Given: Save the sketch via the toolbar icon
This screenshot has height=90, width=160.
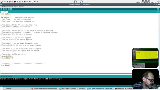Looking at the screenshot, I should point(11,9).
